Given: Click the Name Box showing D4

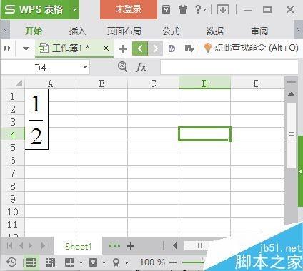Looking at the screenshot, I should pos(41,68).
